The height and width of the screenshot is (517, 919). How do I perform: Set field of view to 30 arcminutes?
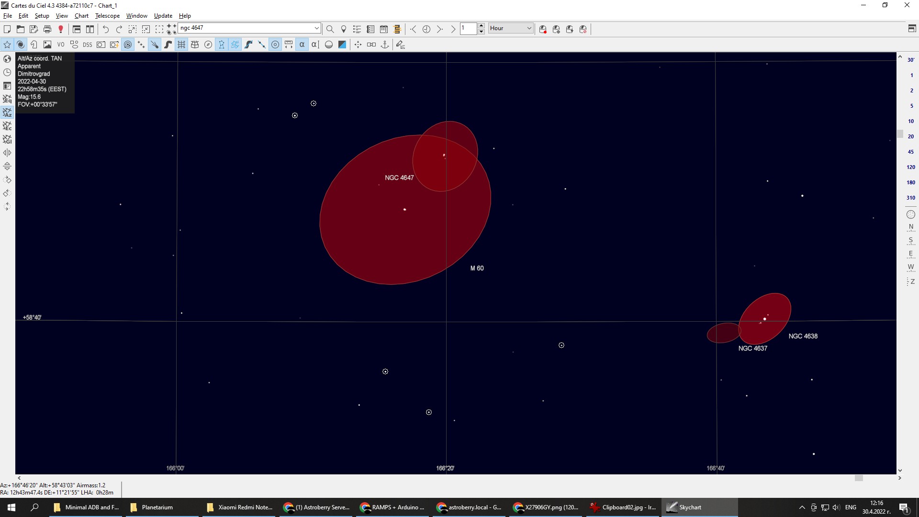point(911,60)
